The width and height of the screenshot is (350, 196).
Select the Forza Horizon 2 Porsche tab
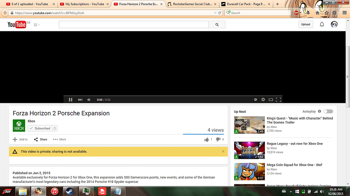point(138,4)
